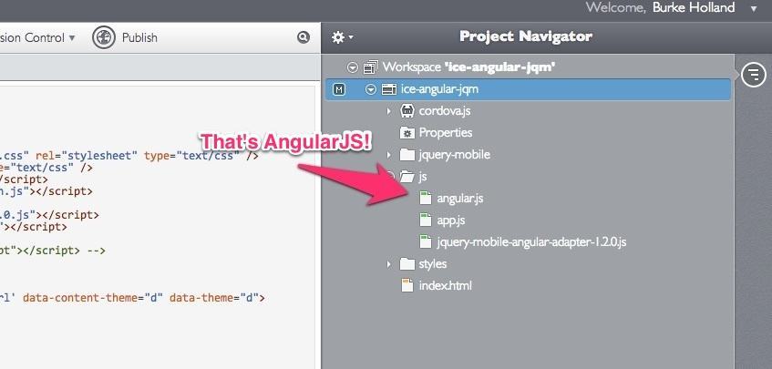Expand the styles folder

[x=388, y=264]
